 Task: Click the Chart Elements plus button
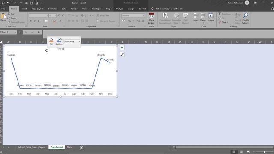coord(122,47)
